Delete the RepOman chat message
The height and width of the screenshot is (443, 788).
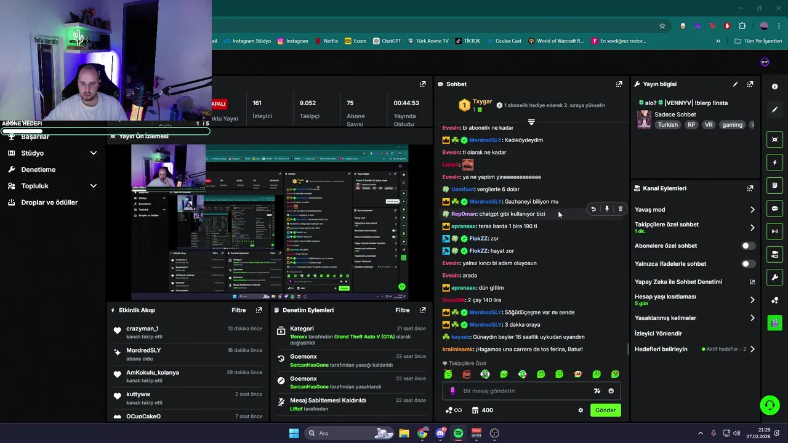coord(620,209)
